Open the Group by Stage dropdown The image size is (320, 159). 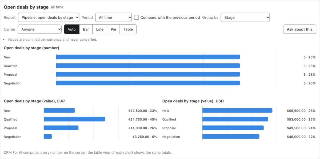[245, 18]
